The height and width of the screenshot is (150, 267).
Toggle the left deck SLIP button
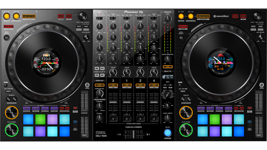coord(69,16)
